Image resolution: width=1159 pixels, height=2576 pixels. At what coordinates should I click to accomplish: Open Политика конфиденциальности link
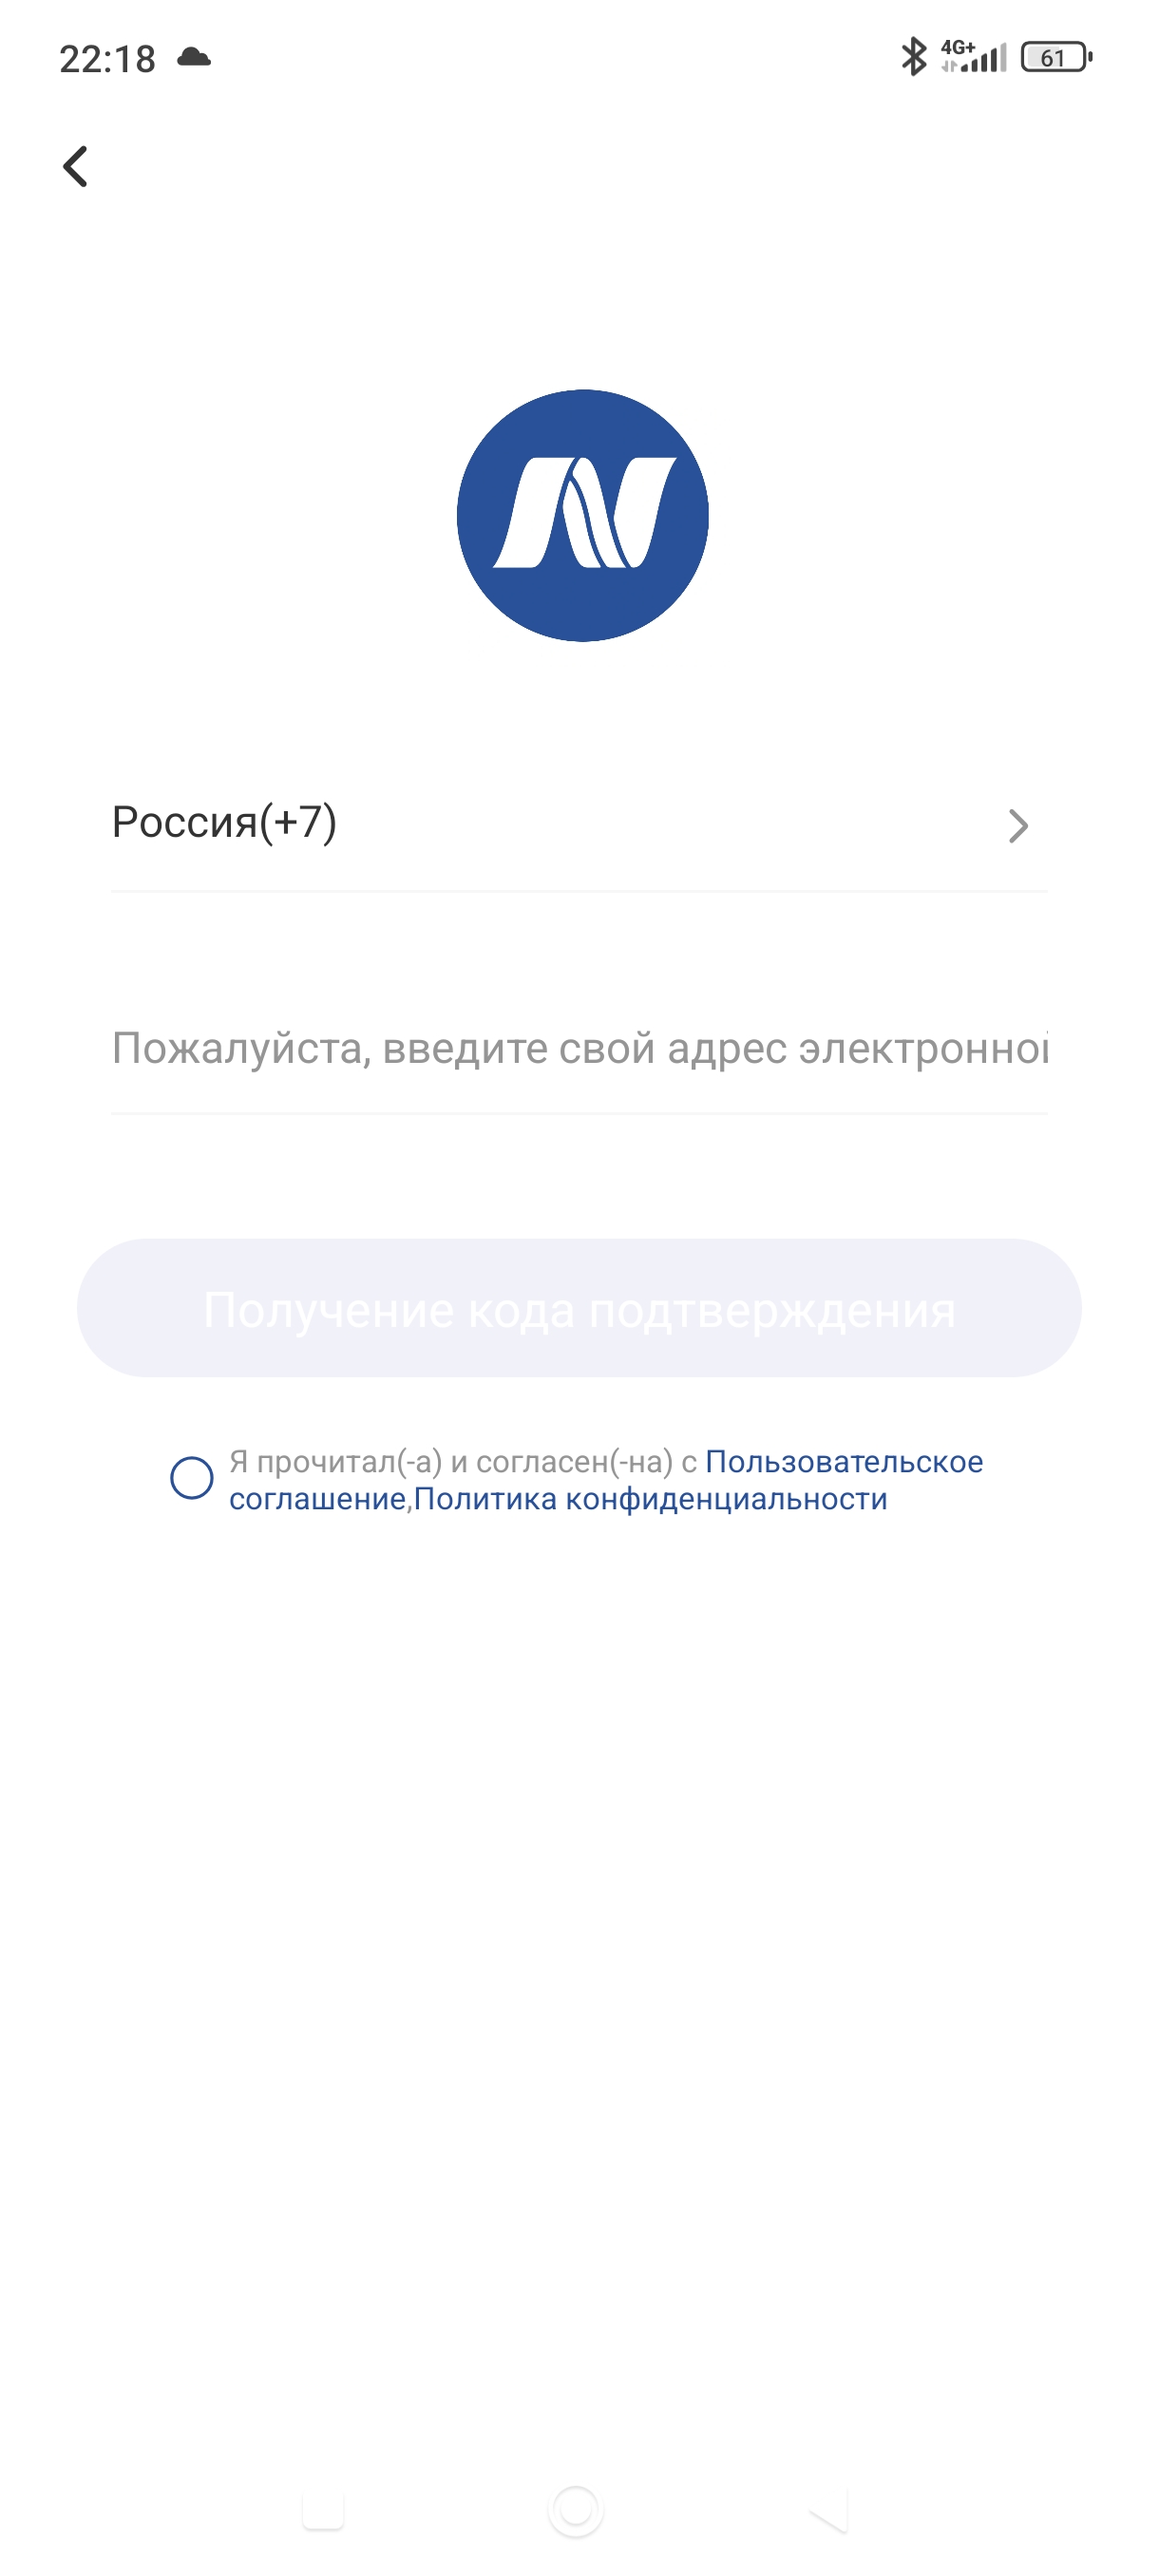pos(651,1499)
